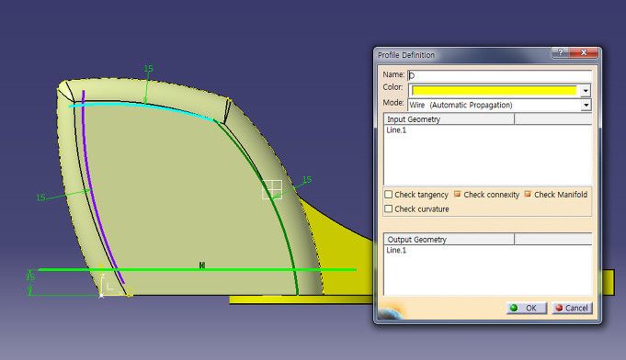
Task: Confirm with the OK button
Action: (527, 308)
